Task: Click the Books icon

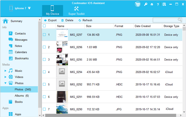Action: tap(10, 102)
